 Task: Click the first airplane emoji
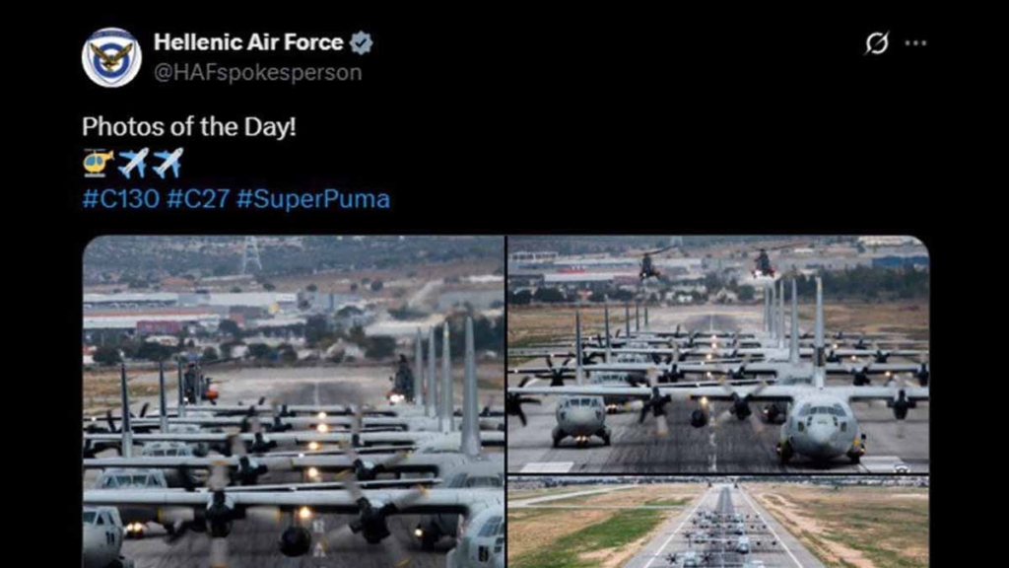pyautogui.click(x=133, y=163)
